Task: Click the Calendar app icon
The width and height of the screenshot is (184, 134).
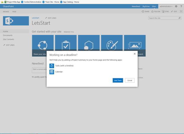Action: click(x=52, y=72)
